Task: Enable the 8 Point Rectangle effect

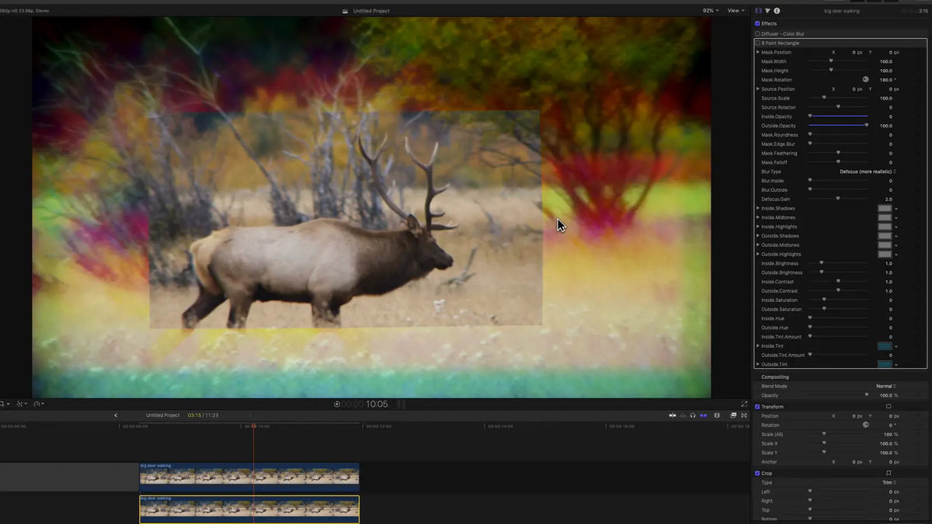Action: [758, 43]
